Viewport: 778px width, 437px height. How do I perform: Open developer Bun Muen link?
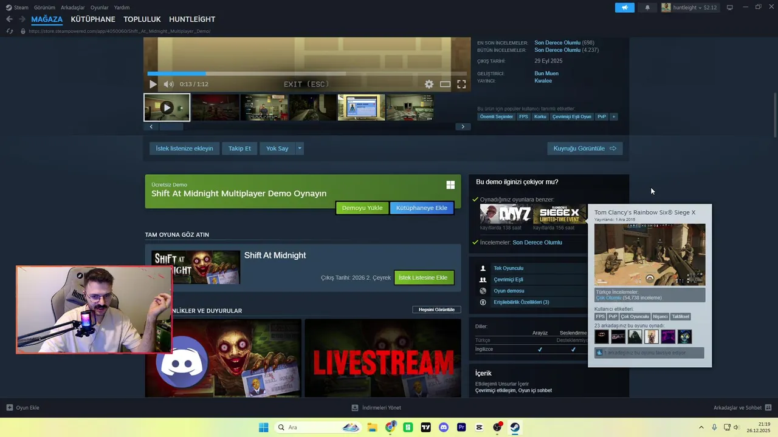tap(546, 73)
